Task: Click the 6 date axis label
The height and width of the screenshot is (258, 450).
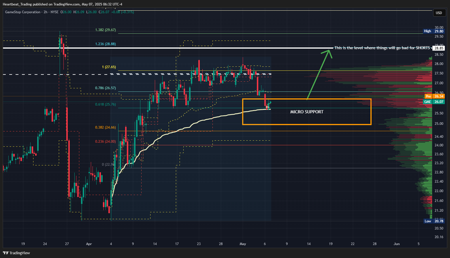Action: [265, 244]
